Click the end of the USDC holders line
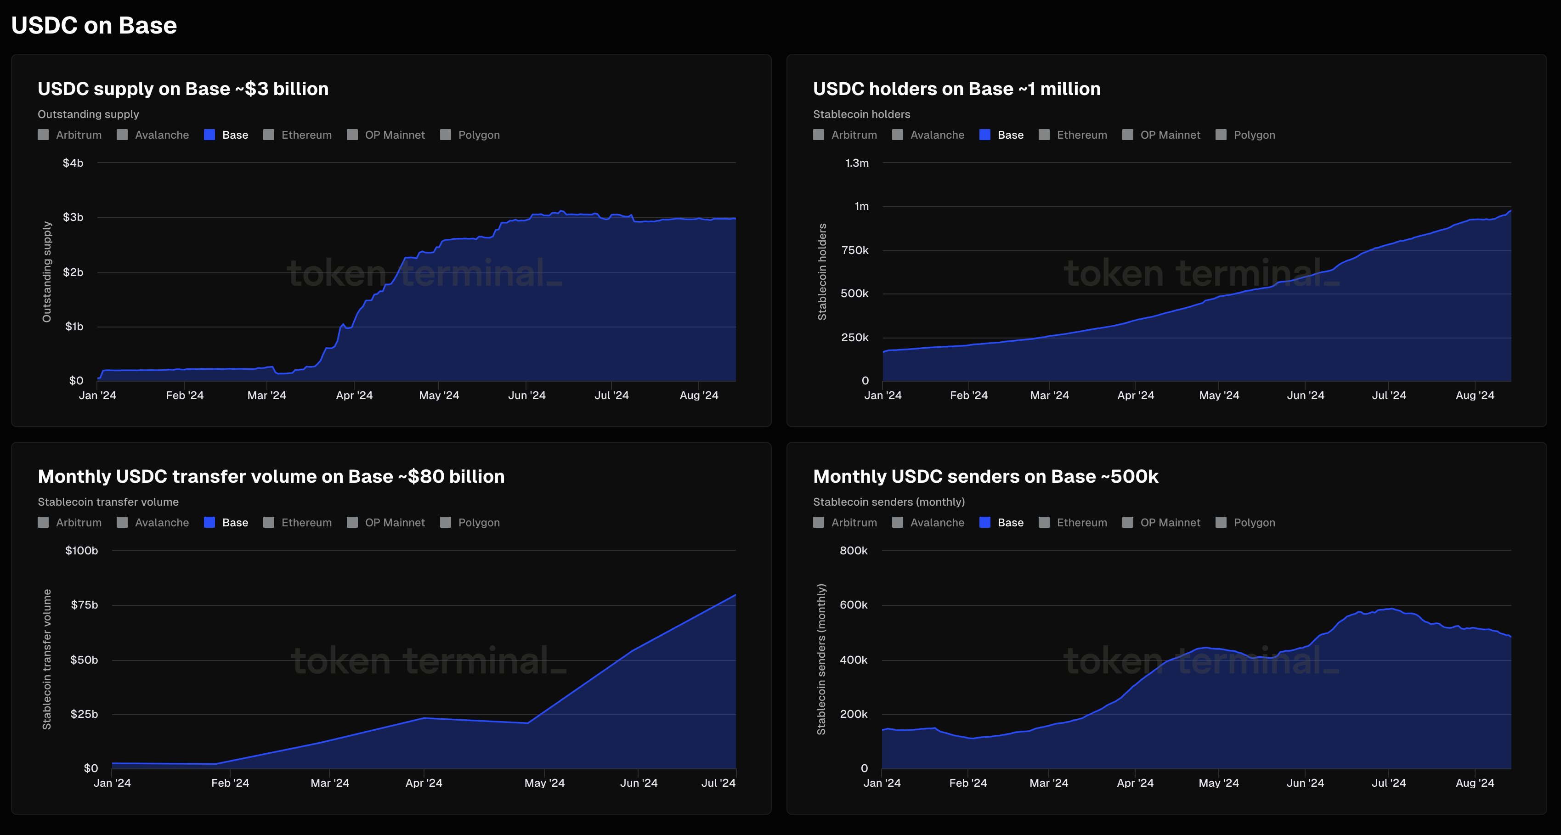Viewport: 1561px width, 835px height. point(1510,211)
